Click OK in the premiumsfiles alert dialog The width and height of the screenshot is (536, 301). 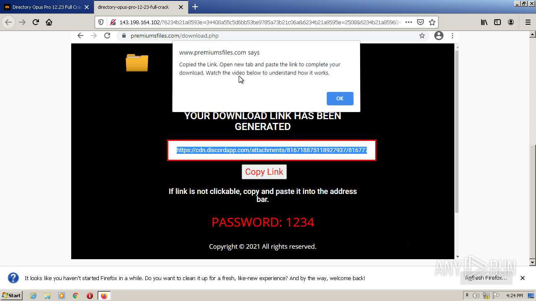[x=340, y=98]
